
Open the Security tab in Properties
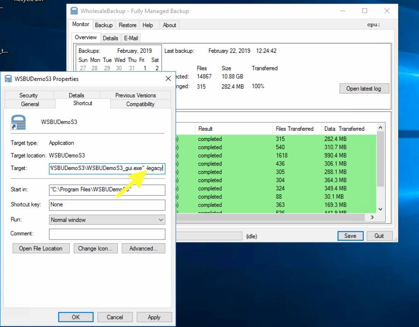29,95
